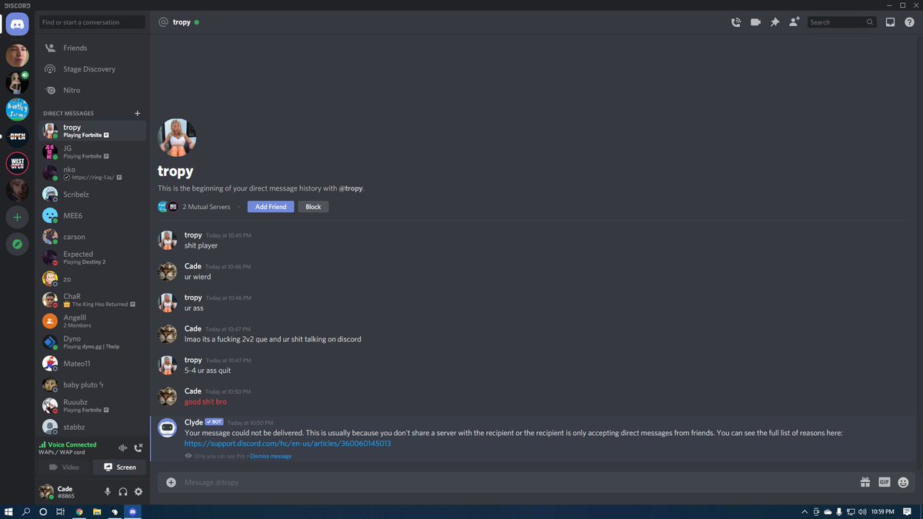Viewport: 923px width, 519px height.
Task: Open the zo conversation
Action: pyautogui.click(x=92, y=279)
